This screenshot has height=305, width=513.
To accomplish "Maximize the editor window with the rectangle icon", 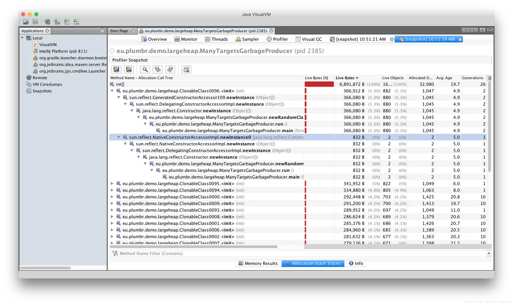I will [x=490, y=30].
